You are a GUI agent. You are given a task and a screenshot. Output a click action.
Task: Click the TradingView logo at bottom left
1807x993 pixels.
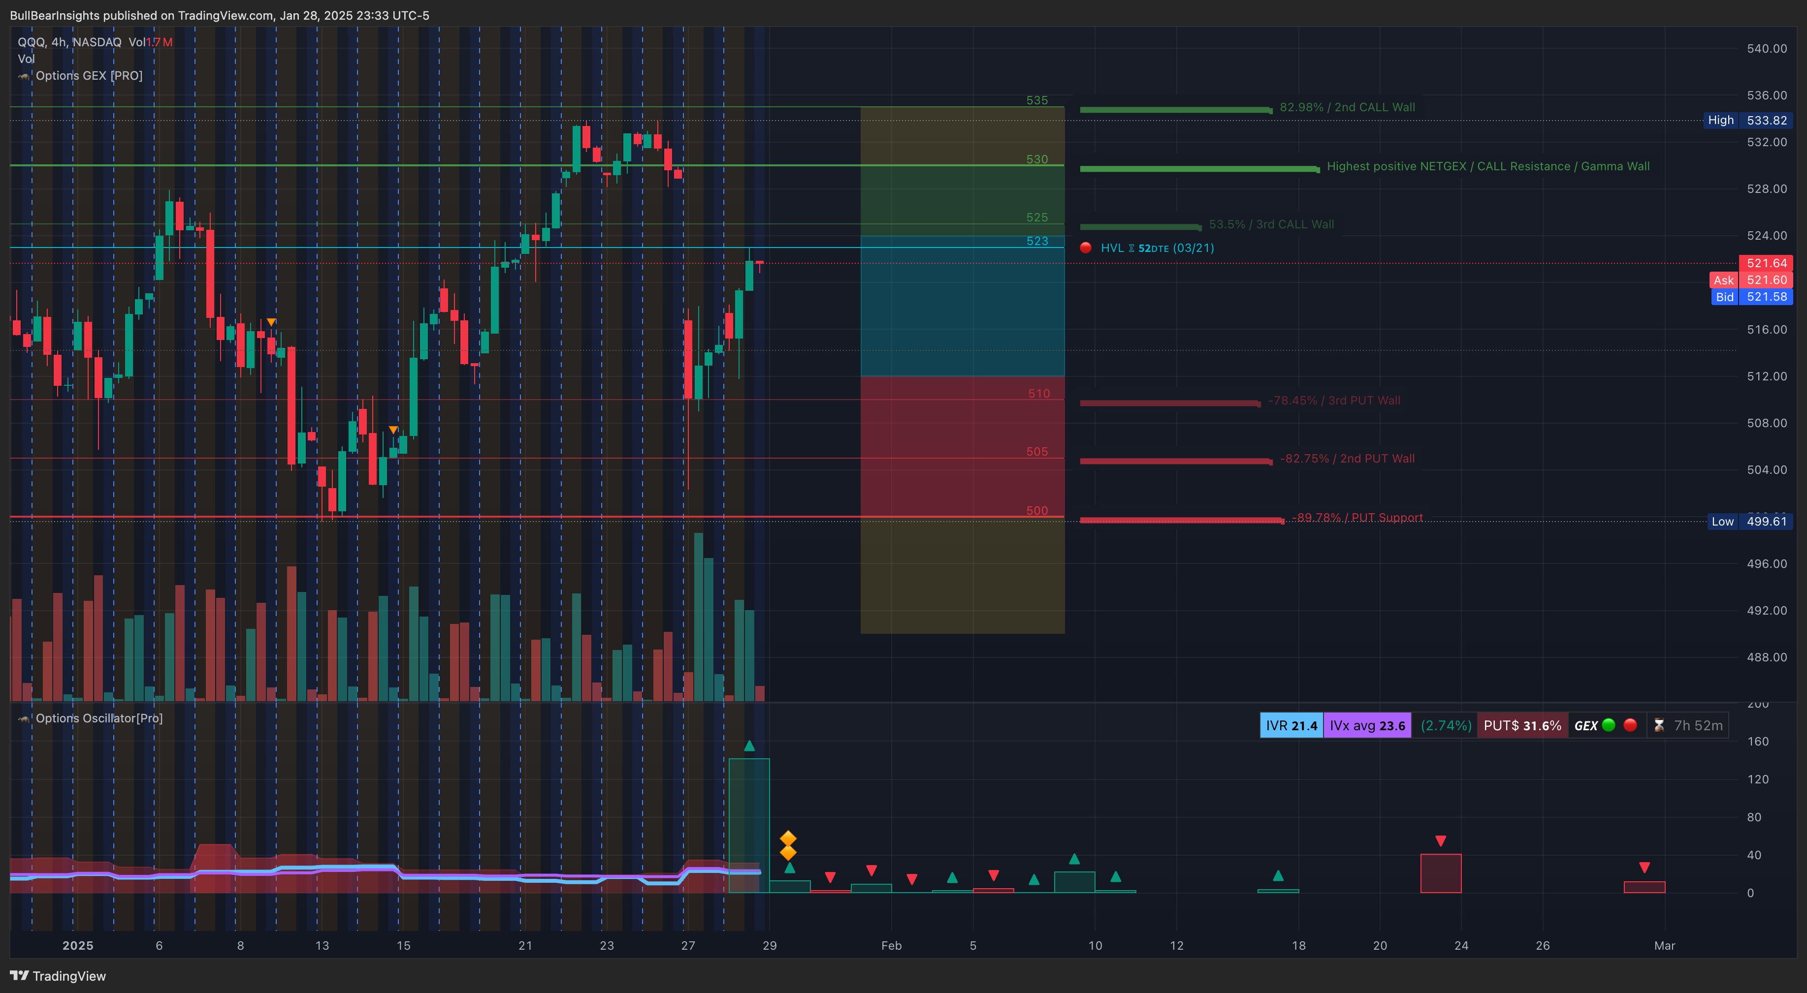coord(58,975)
